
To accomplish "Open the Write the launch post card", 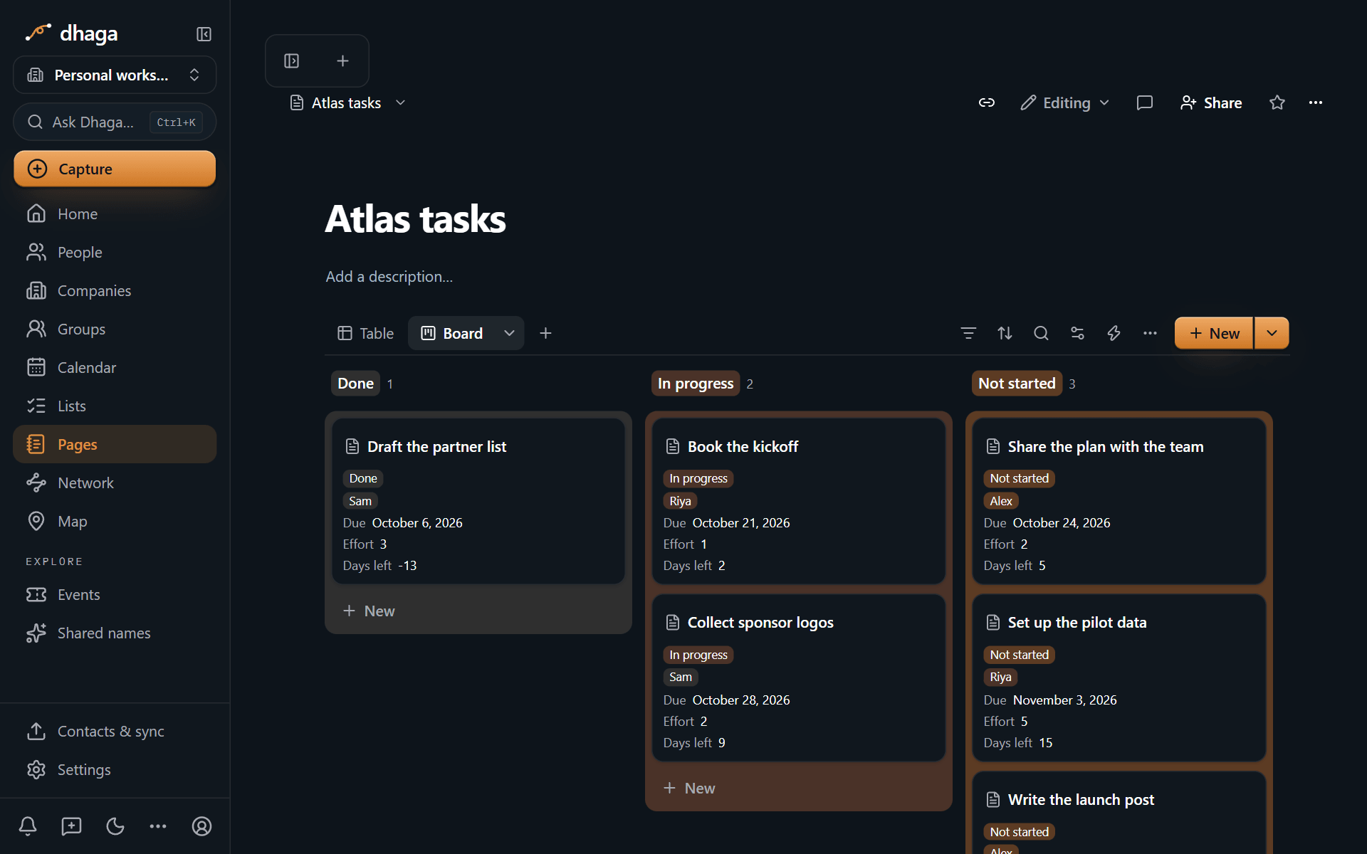I will tap(1119, 813).
